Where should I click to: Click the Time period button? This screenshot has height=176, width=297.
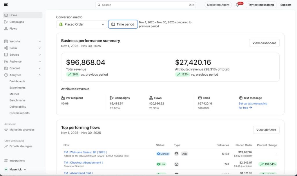123,24
